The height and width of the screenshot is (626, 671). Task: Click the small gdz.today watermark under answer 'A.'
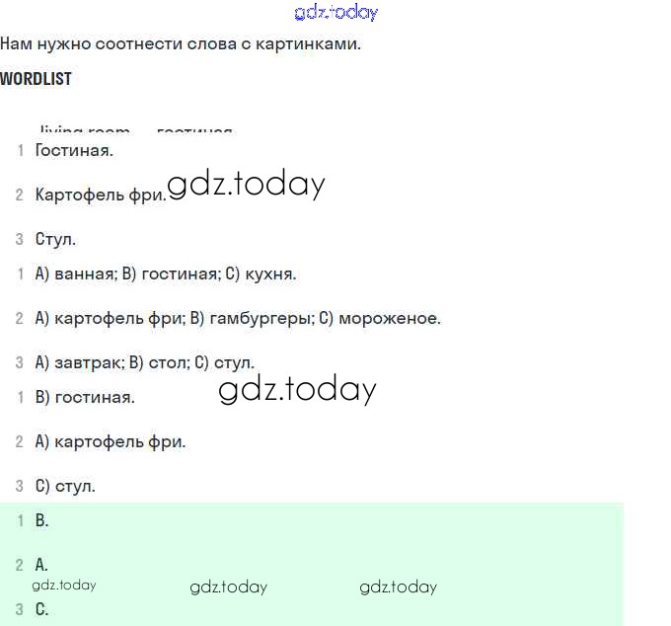tap(64, 585)
